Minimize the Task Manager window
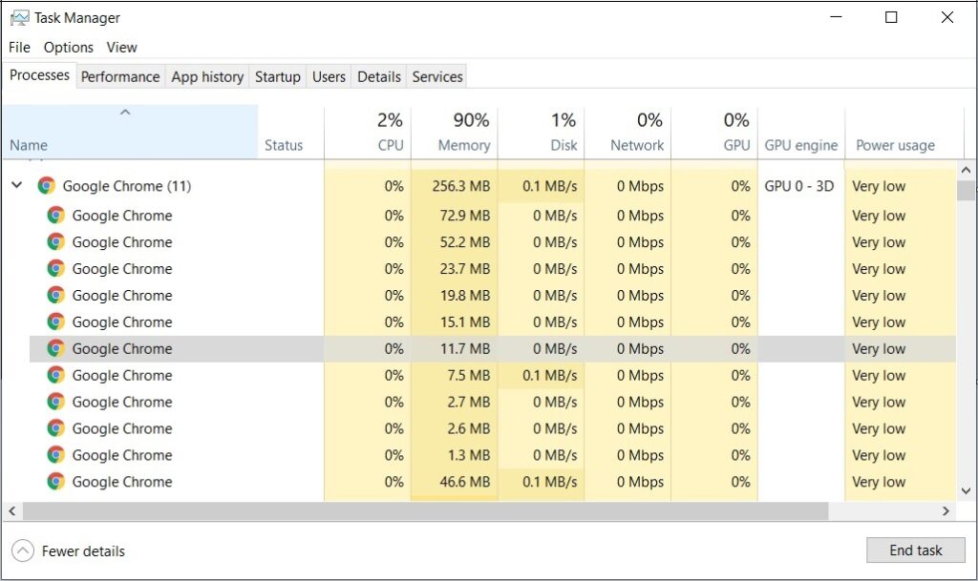 pyautogui.click(x=836, y=17)
